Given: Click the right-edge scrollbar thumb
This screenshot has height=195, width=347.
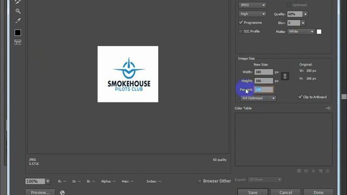Looking at the screenshot, I should click(x=344, y=97).
